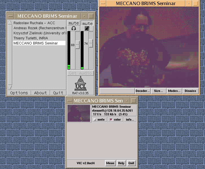205x169 pixels.
Task: Toggle the color checkbox in VIC
Action: [x=115, y=120]
